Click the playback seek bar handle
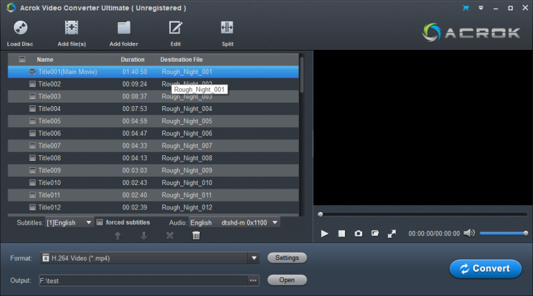The image size is (533, 296). click(x=320, y=214)
